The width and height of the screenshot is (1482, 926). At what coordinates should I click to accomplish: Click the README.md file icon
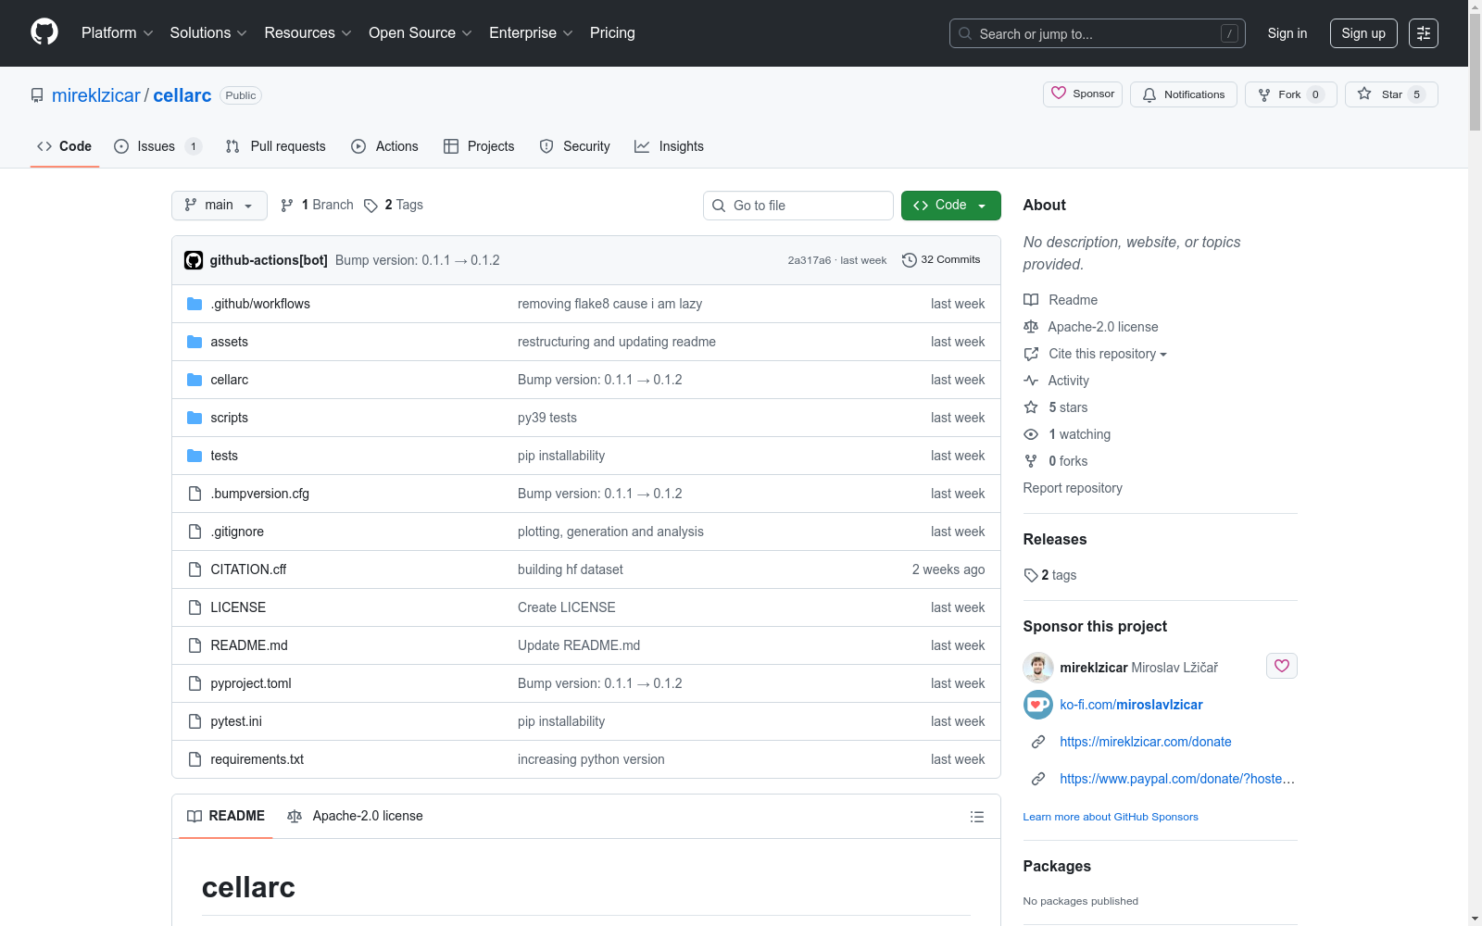point(195,645)
